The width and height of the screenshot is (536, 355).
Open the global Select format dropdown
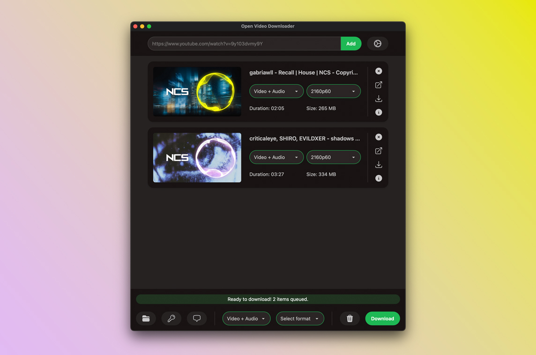point(299,318)
